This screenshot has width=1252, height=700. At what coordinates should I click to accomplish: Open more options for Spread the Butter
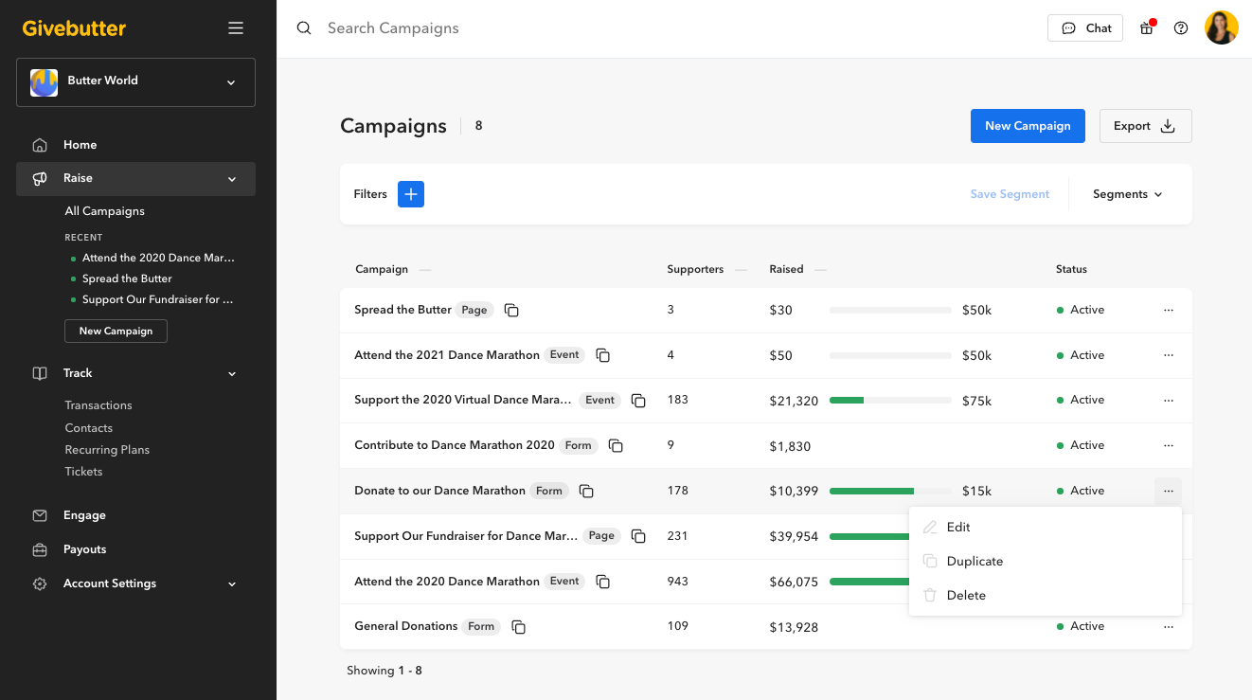click(1169, 310)
